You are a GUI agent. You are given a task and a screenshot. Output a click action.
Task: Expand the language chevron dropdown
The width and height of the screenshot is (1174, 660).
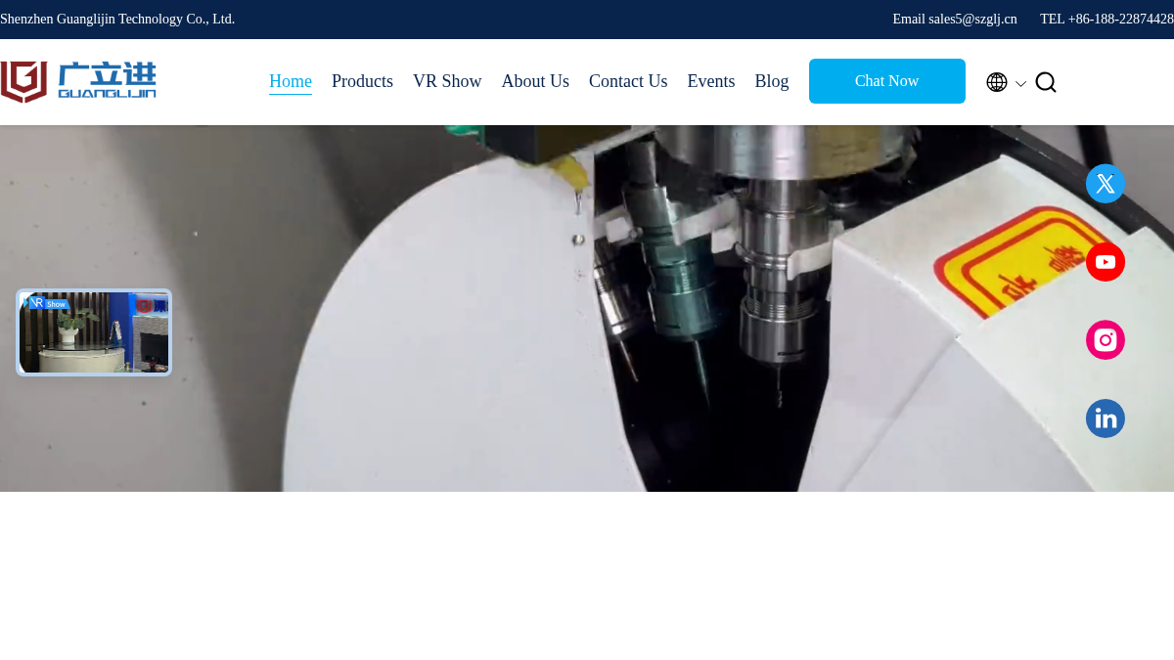1020,84
